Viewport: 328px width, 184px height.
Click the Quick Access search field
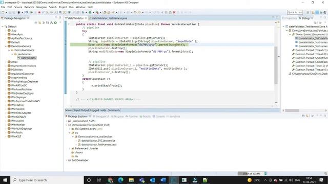point(295,12)
